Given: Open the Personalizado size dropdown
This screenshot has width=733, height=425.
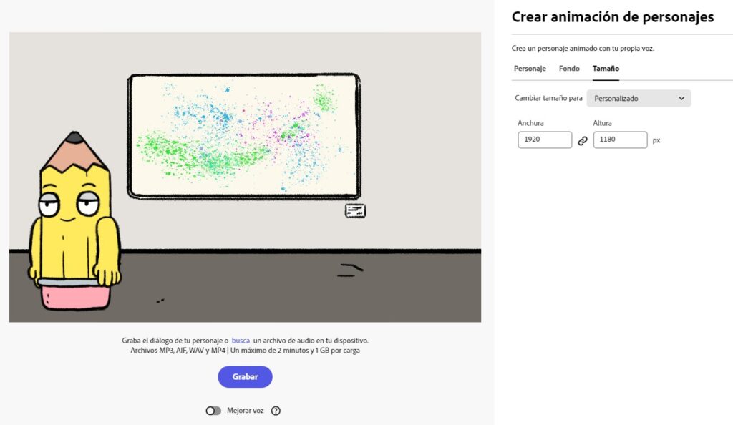Looking at the screenshot, I should coord(638,98).
